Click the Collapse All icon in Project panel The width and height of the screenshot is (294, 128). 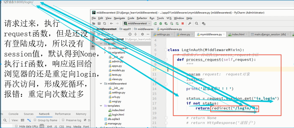(136, 34)
